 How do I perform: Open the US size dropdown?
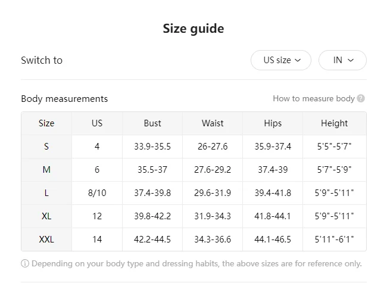click(280, 60)
